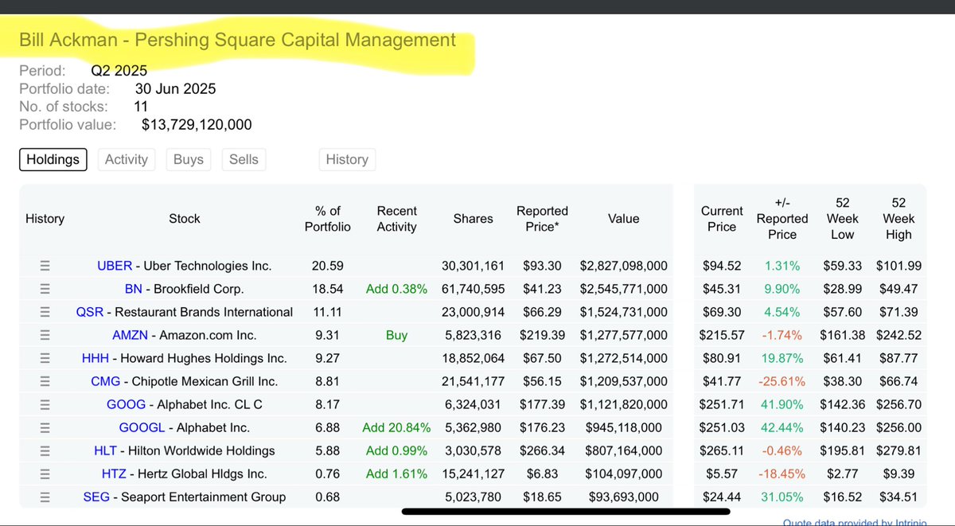
Task: Switch to the Buys tab
Action: 189,159
